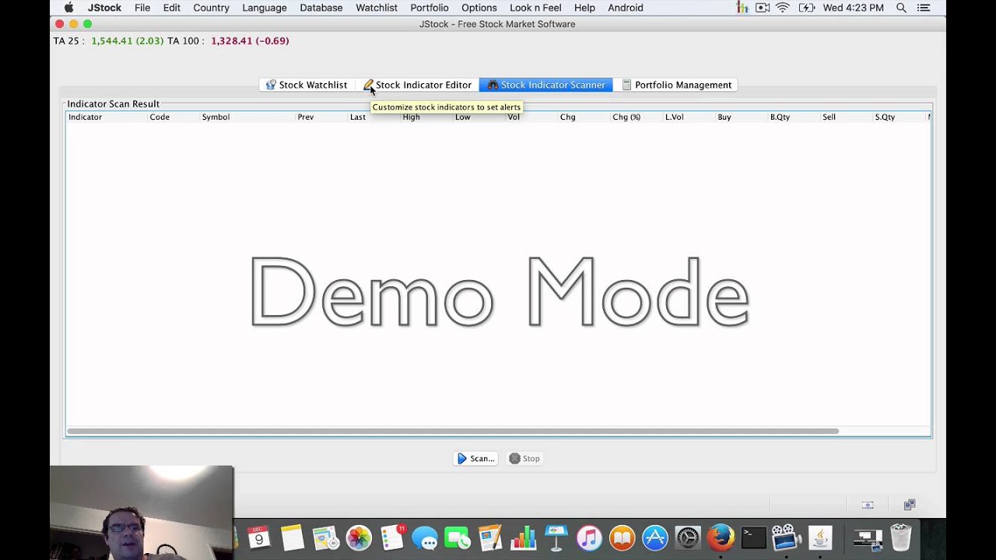Open Notes from the Dock
The width and height of the screenshot is (996, 560).
click(x=292, y=537)
